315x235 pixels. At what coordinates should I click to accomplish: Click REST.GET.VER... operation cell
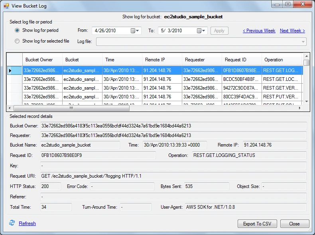click(x=282, y=88)
